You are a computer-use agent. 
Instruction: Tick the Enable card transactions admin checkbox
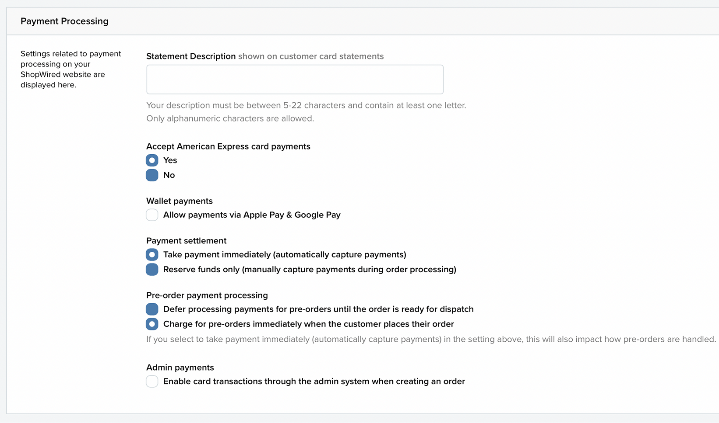coord(152,381)
